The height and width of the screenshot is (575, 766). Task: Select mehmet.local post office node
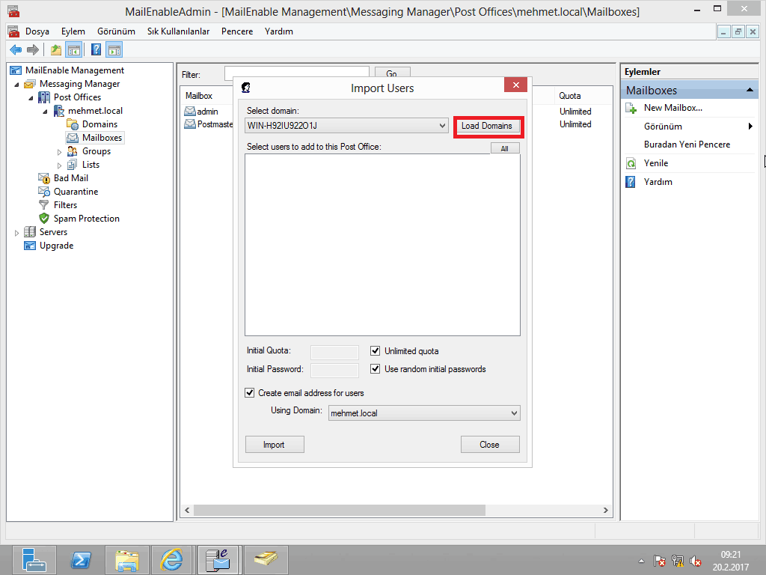[x=95, y=111]
